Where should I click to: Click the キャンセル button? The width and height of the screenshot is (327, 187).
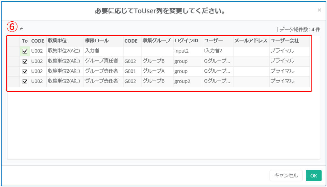pos(286,176)
